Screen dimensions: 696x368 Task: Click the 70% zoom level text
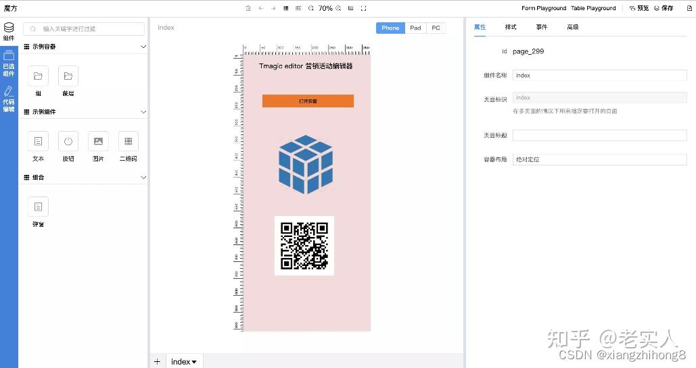(x=325, y=8)
